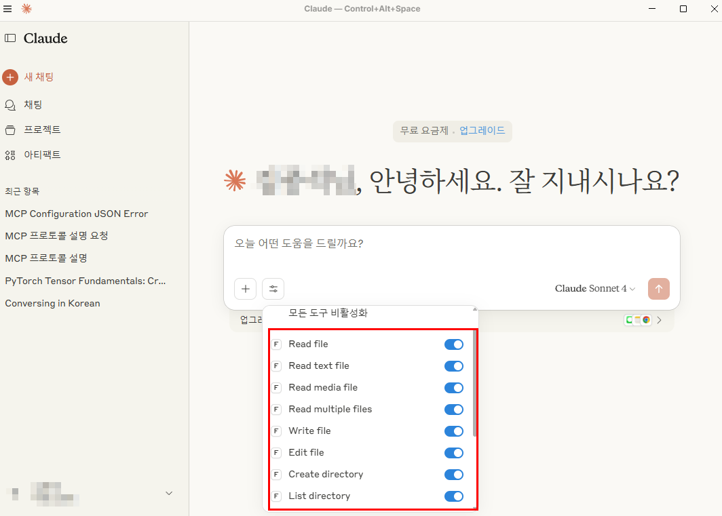The image size is (722, 516).
Task: Click the Read file label text
Action: (x=308, y=344)
